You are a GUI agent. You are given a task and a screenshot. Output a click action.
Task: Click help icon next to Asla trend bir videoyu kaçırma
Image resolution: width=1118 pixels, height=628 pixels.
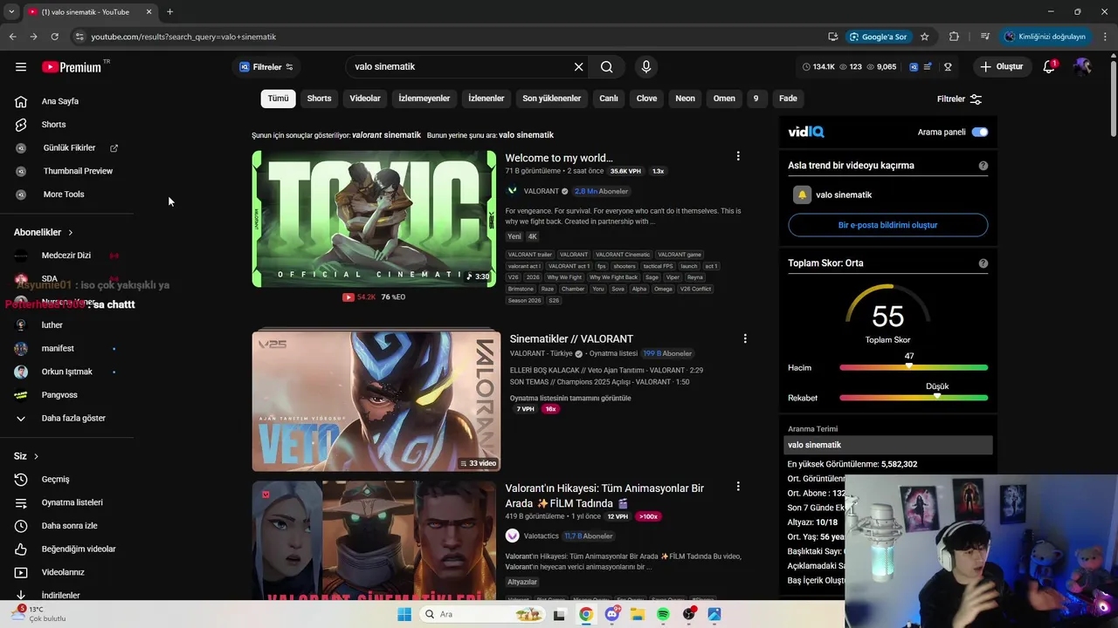[x=983, y=166]
